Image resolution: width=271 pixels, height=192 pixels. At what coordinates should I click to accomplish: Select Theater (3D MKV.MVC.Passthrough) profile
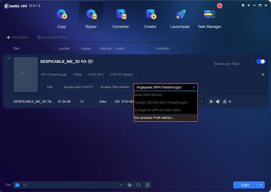coord(166,102)
